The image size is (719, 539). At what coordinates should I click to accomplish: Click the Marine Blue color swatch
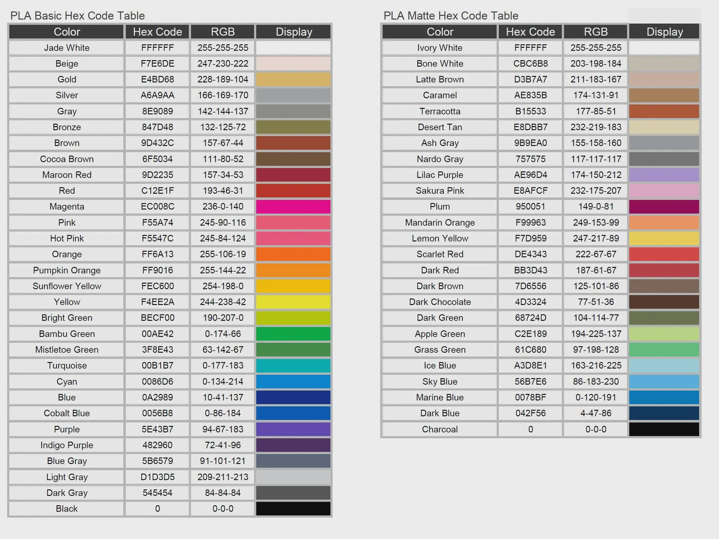click(x=664, y=397)
